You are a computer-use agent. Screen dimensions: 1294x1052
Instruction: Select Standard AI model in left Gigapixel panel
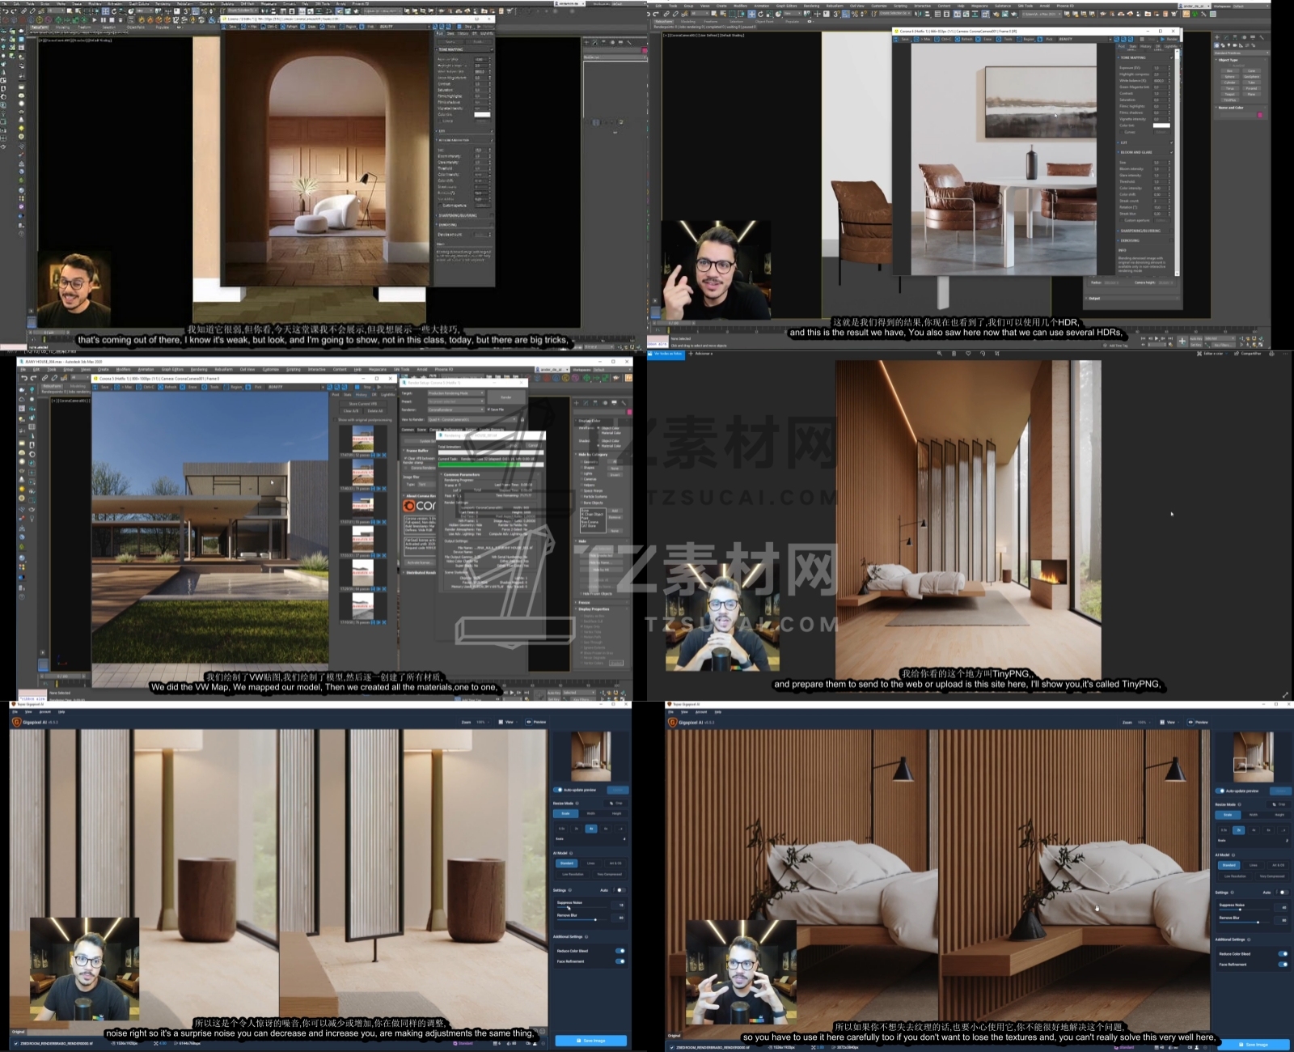click(566, 863)
